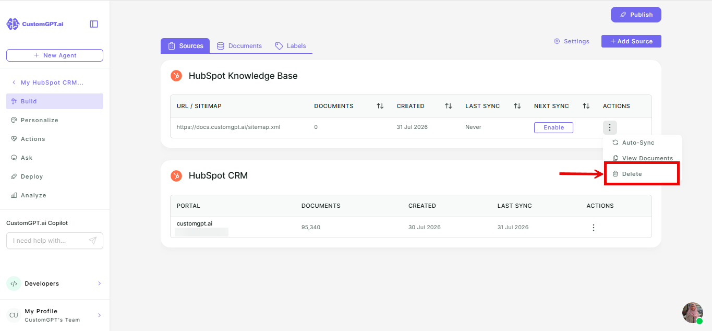This screenshot has width=712, height=331.
Task: Click the CustomGPT.ai brain logo
Action: [x=13, y=24]
